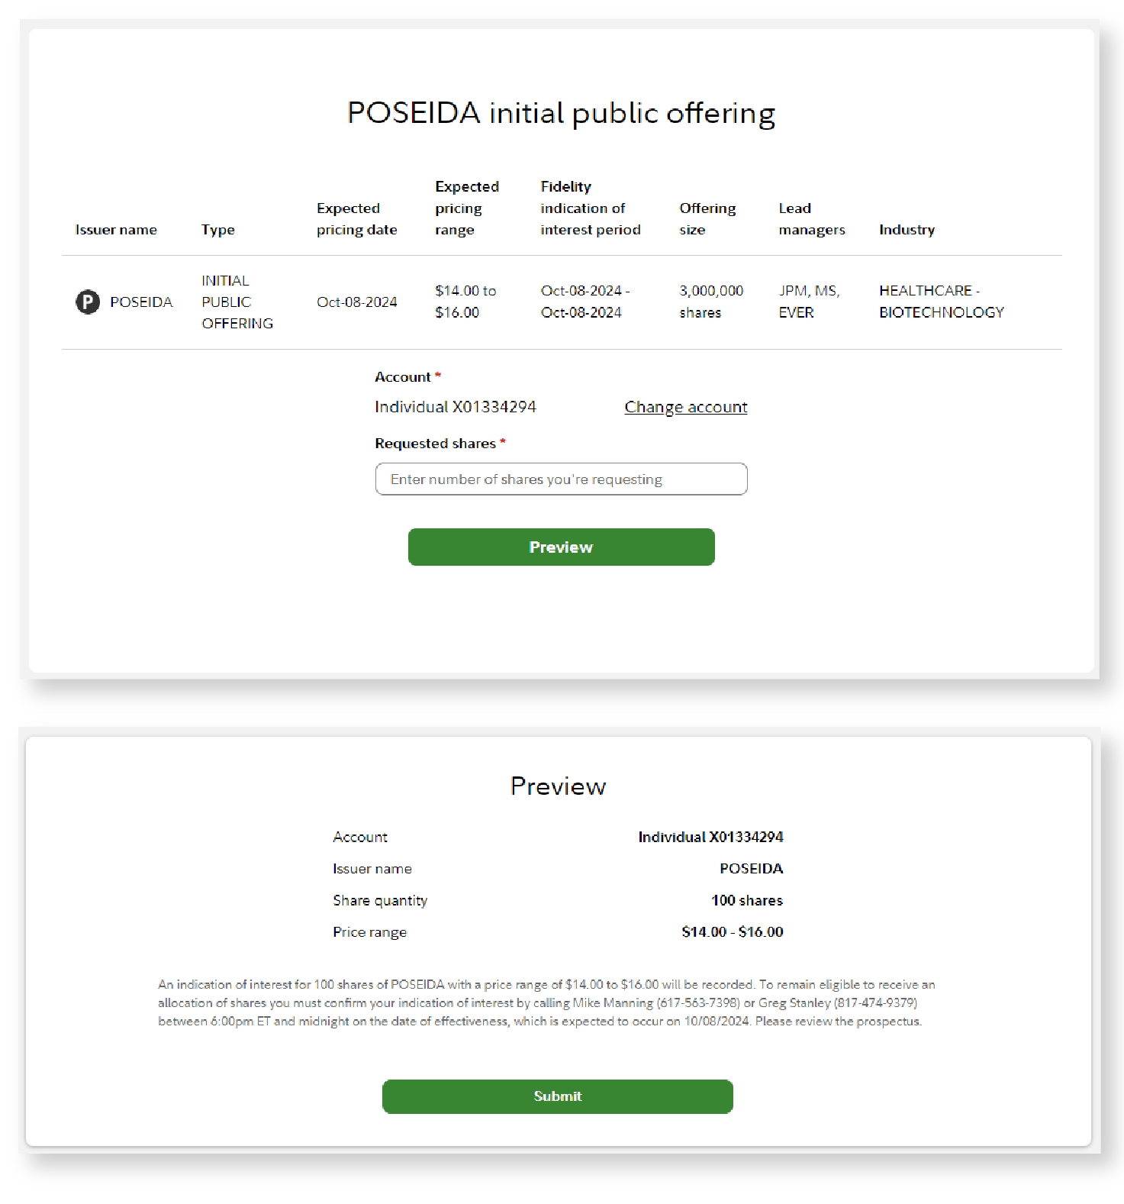This screenshot has width=1124, height=1204.
Task: Focus the Requested shares input field
Action: 561,479
